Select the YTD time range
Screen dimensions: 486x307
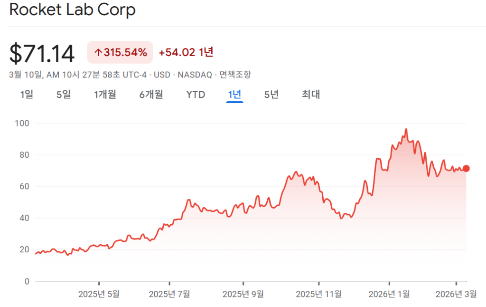(195, 94)
